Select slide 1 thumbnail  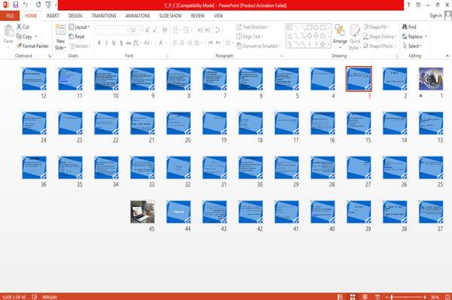[x=431, y=79]
